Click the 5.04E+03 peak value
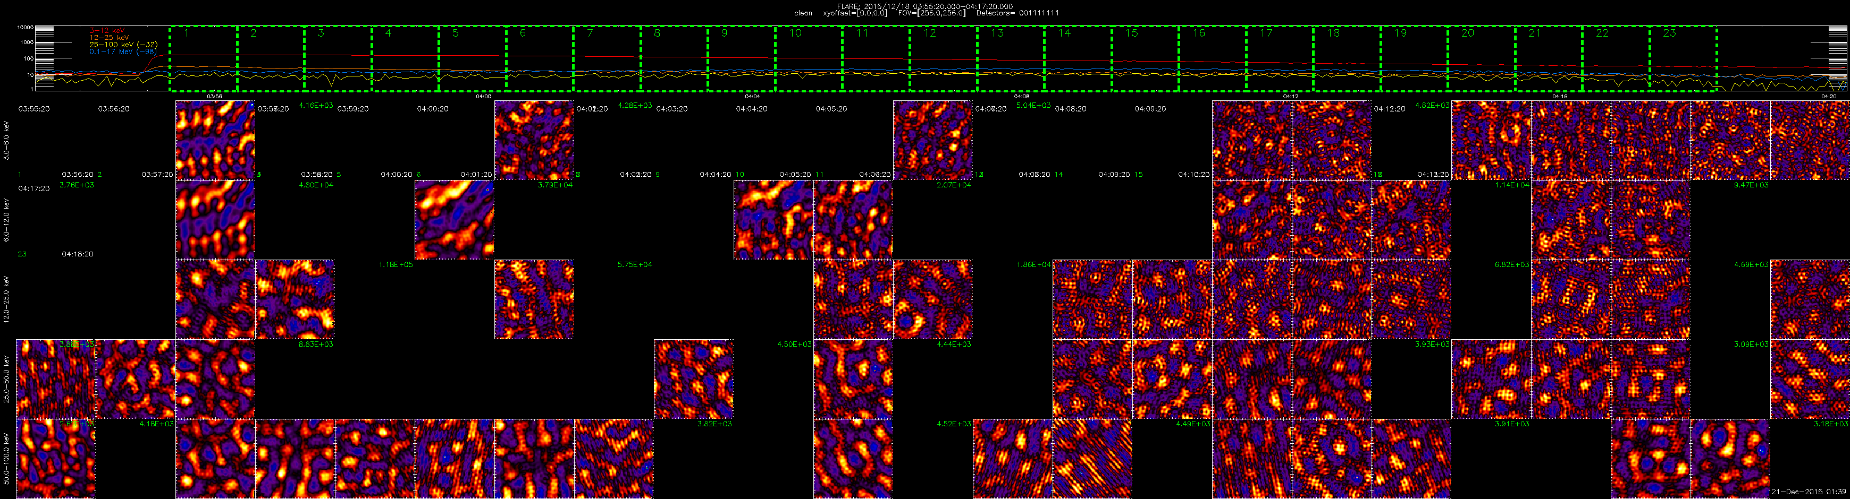 point(1033,106)
